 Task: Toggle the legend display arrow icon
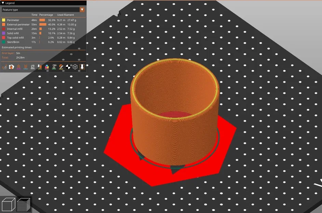[82, 67]
